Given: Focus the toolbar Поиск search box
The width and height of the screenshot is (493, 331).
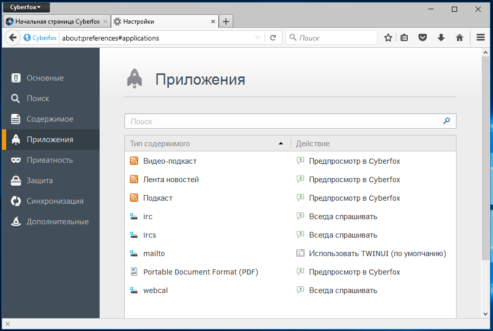Looking at the screenshot, I should (x=331, y=37).
